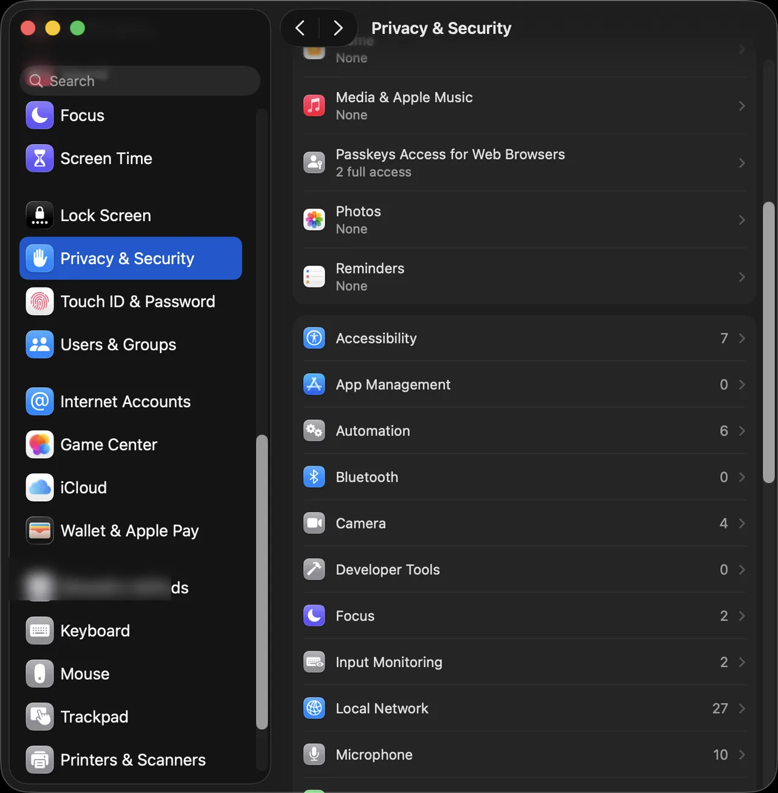Click the Search field in sidebar
Screen dimensions: 778x793
(x=140, y=81)
